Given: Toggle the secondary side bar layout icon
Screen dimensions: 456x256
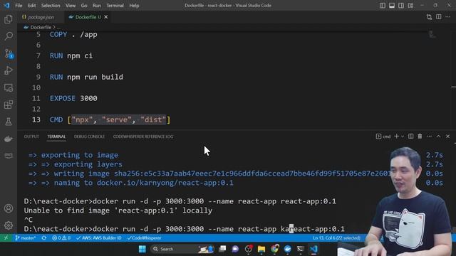Looking at the screenshot, I should (x=401, y=6).
